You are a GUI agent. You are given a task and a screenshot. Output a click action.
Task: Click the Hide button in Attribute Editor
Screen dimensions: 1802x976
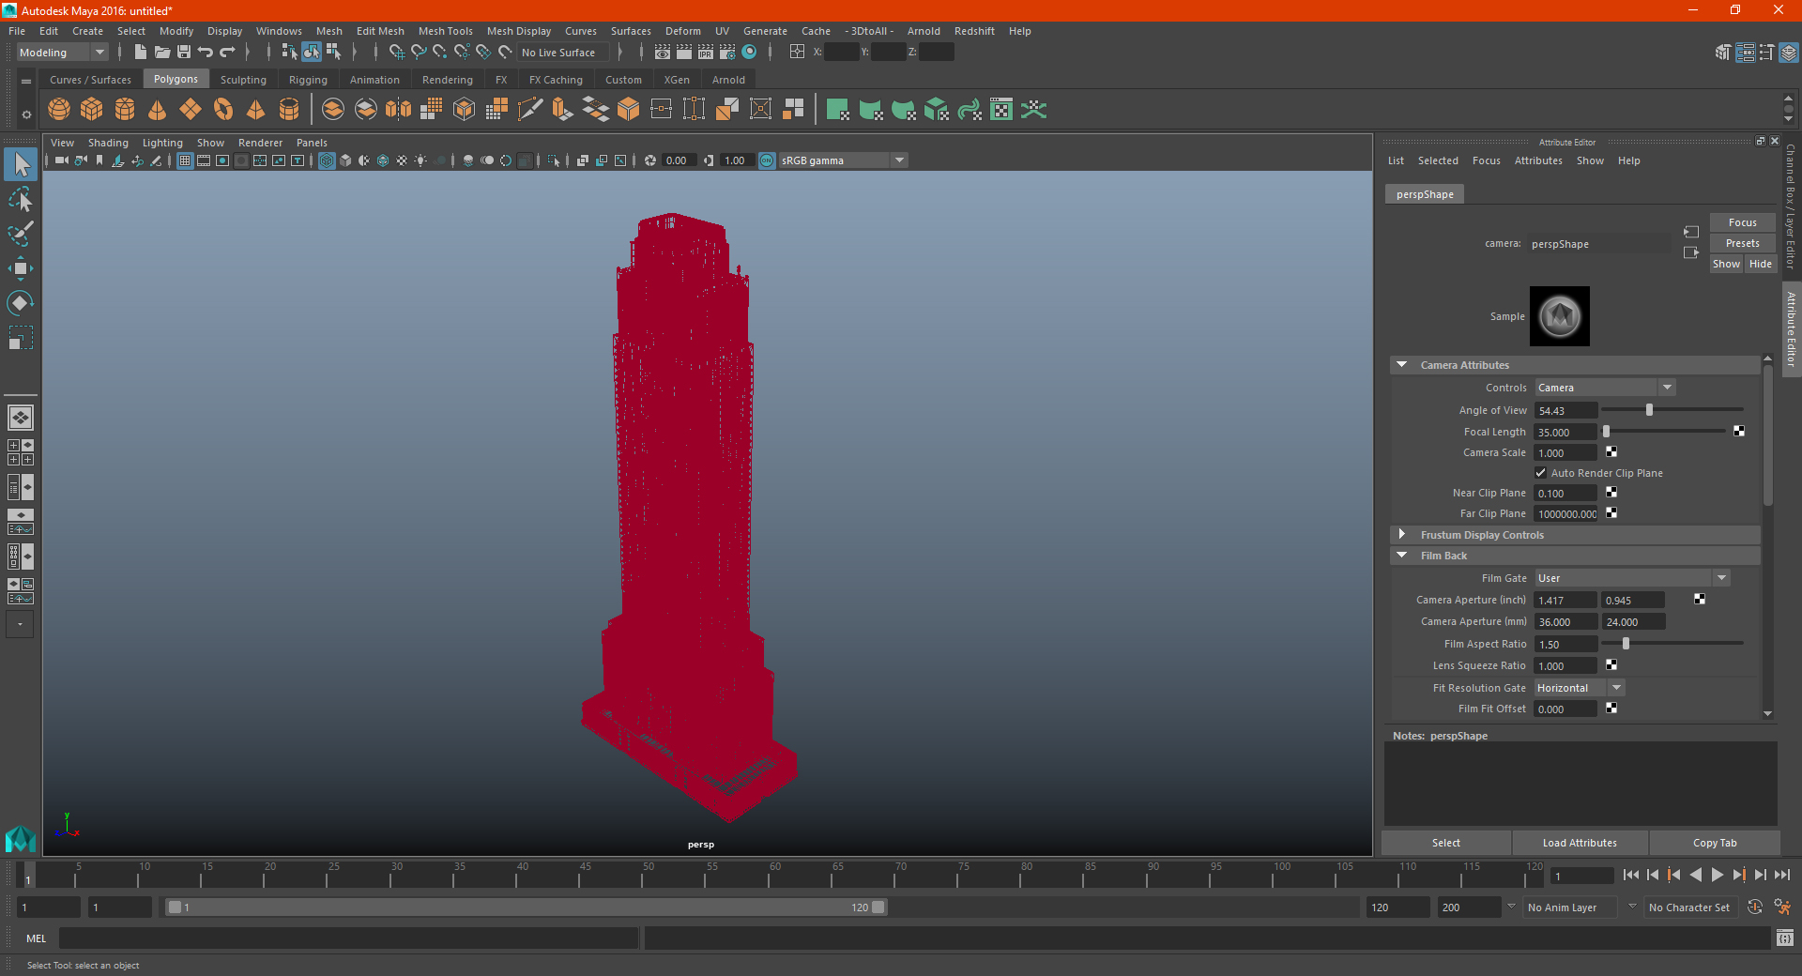tap(1760, 264)
